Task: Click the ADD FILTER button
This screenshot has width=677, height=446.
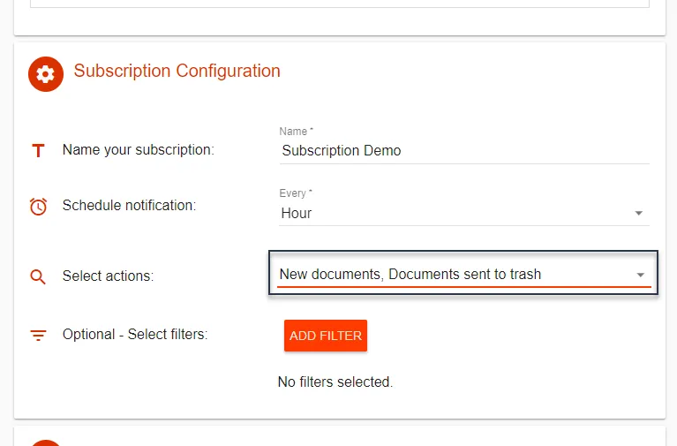Action: point(326,336)
